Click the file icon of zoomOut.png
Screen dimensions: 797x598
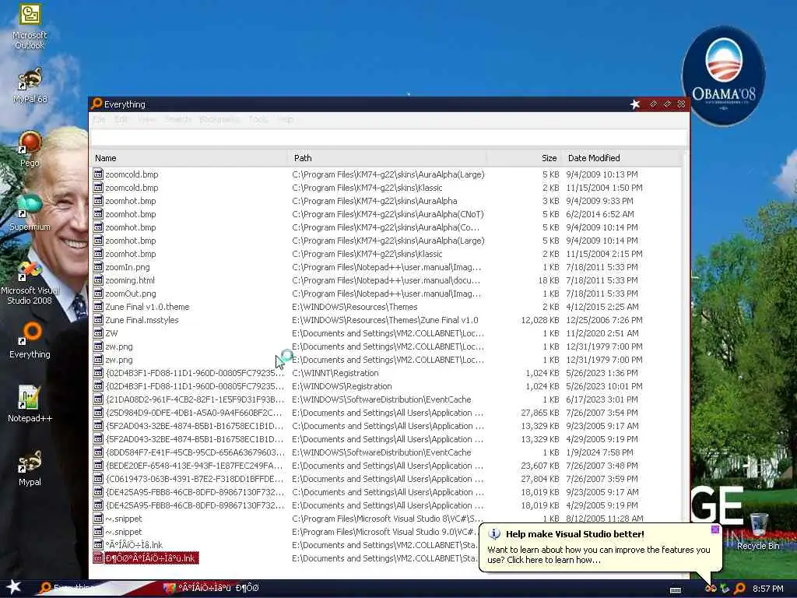(x=98, y=294)
